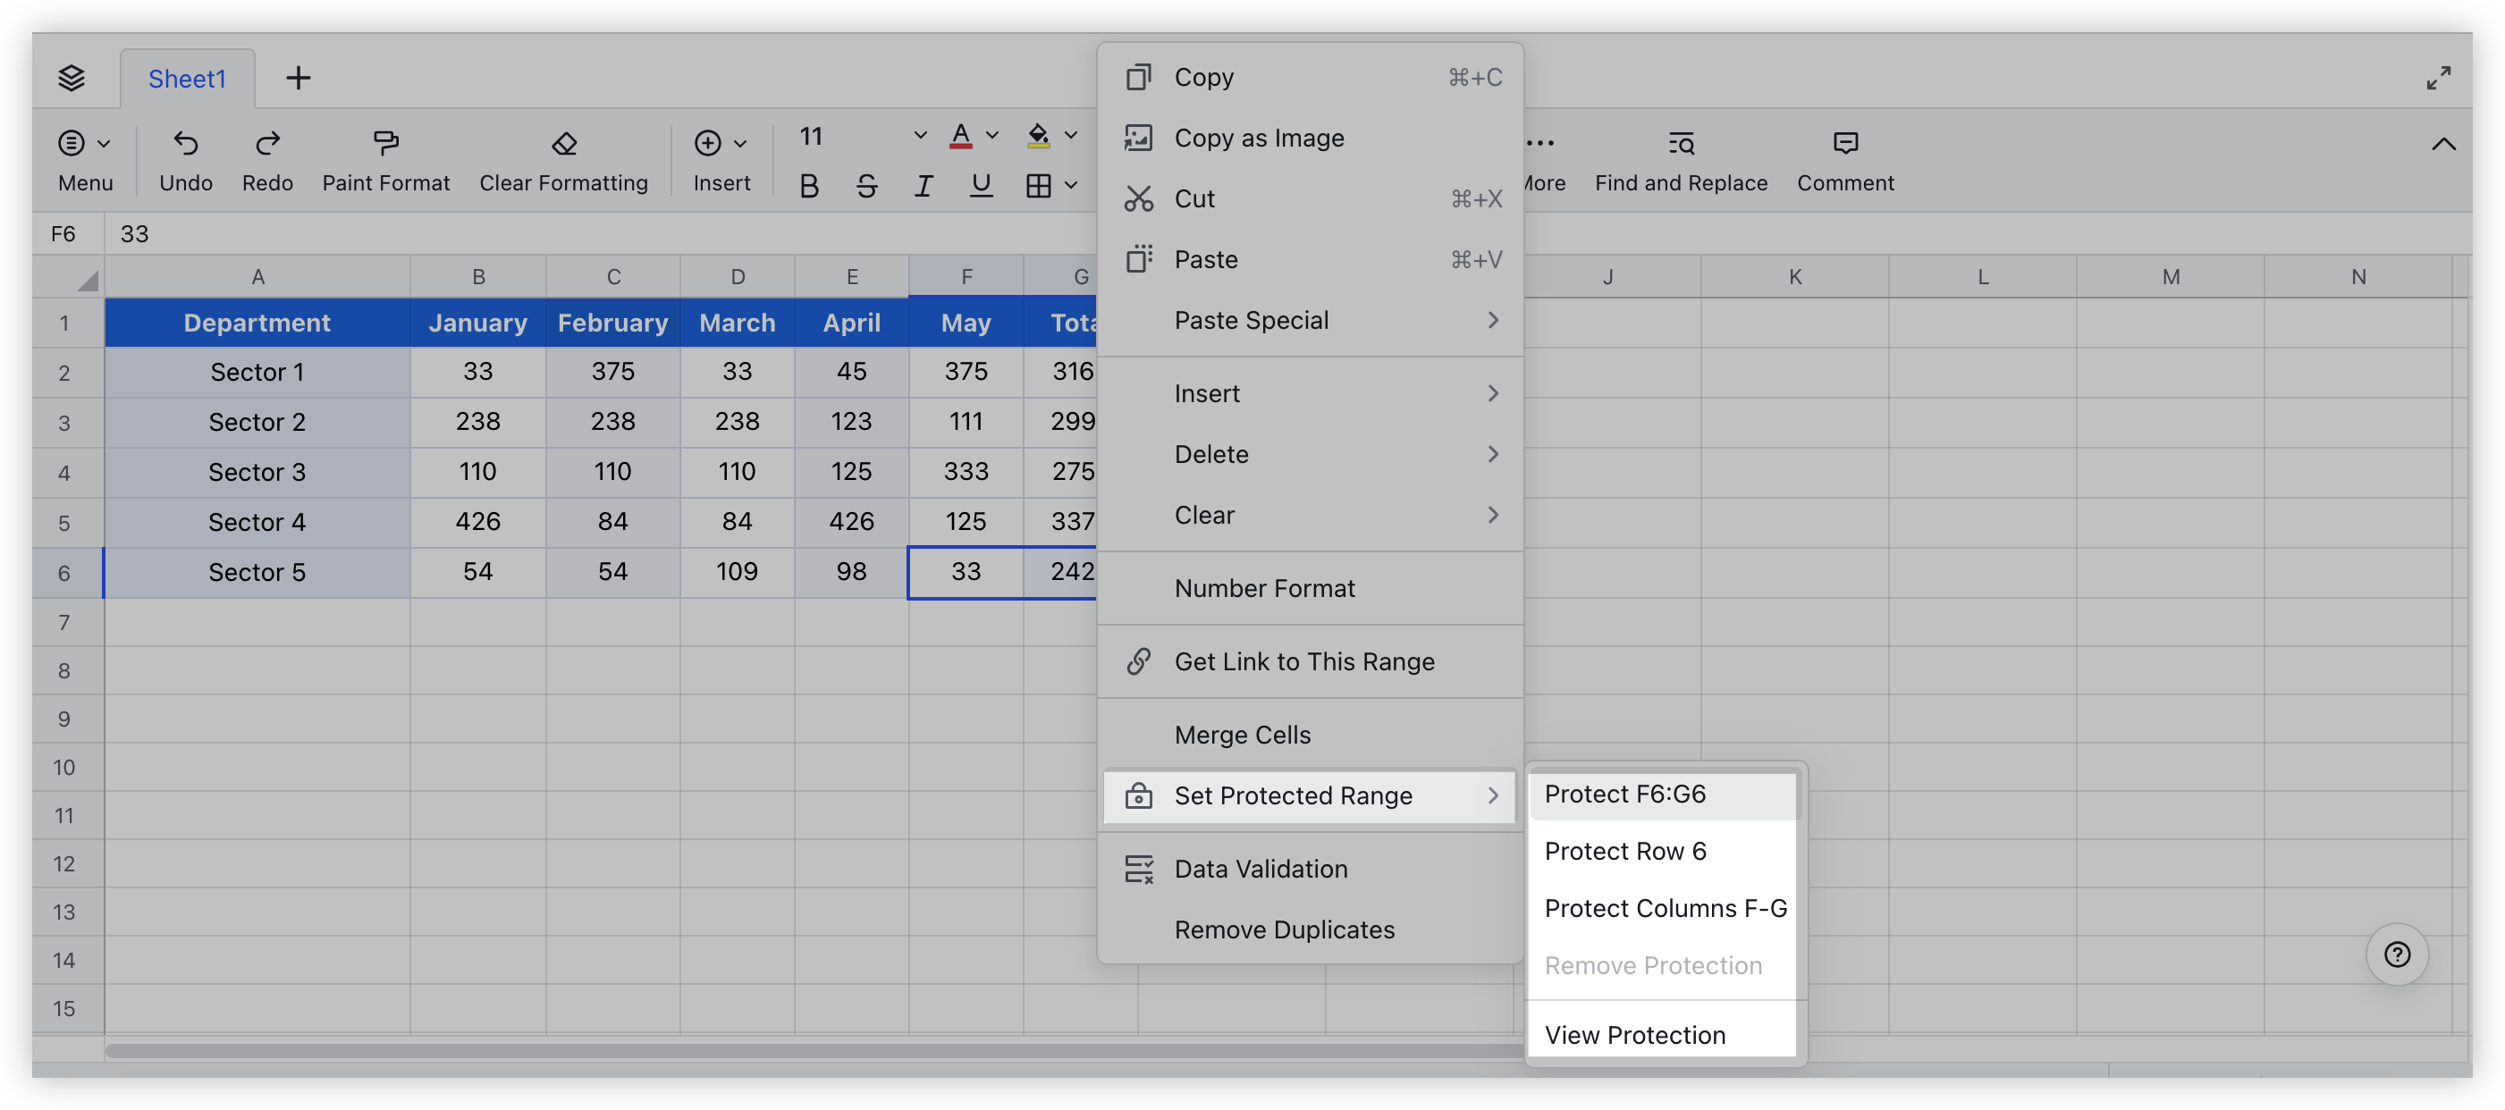The image size is (2505, 1110).
Task: Click the Redo icon in toolbar
Action: [x=266, y=144]
